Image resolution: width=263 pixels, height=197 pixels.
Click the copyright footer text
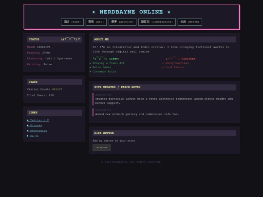[x=131, y=162]
